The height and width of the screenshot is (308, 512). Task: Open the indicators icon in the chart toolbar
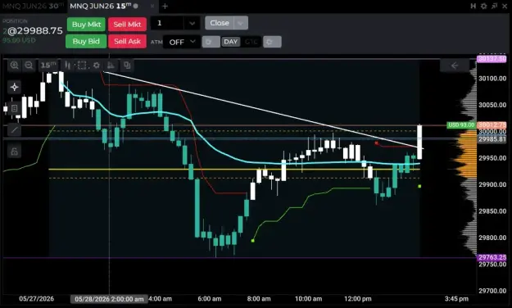111,66
